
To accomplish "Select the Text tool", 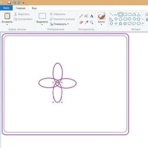I will [92, 16].
